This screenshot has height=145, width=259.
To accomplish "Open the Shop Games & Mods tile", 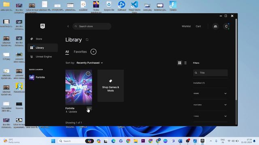I will (110, 86).
